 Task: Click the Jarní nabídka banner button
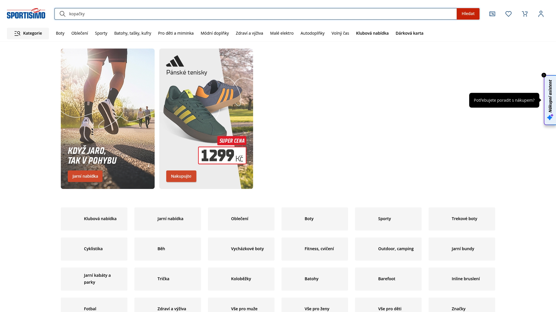pos(85,176)
